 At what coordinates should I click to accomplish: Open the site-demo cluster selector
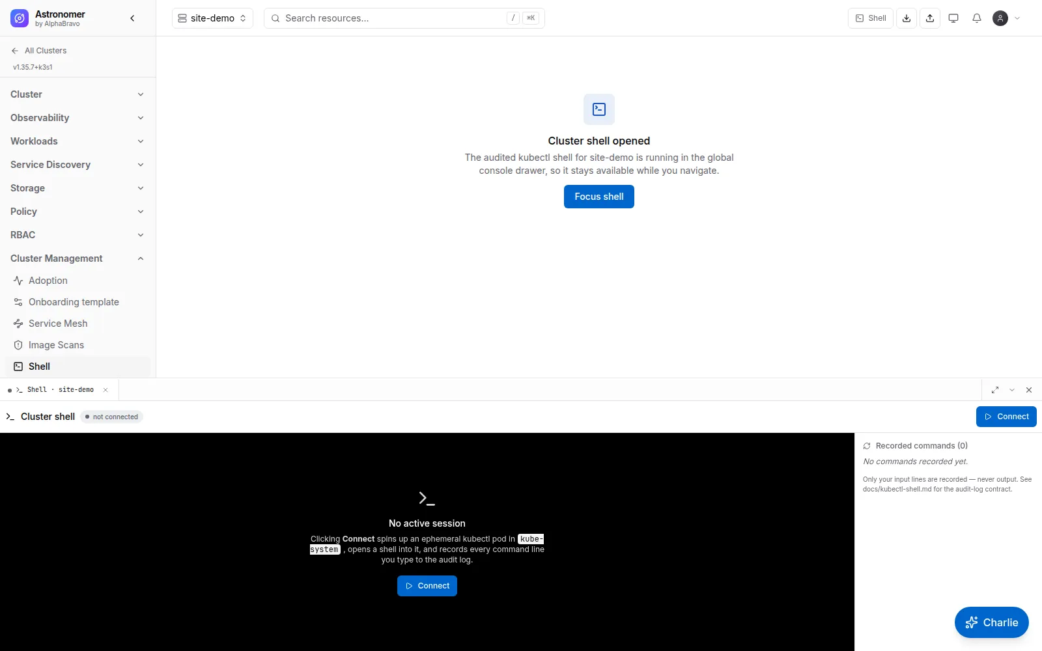212,18
